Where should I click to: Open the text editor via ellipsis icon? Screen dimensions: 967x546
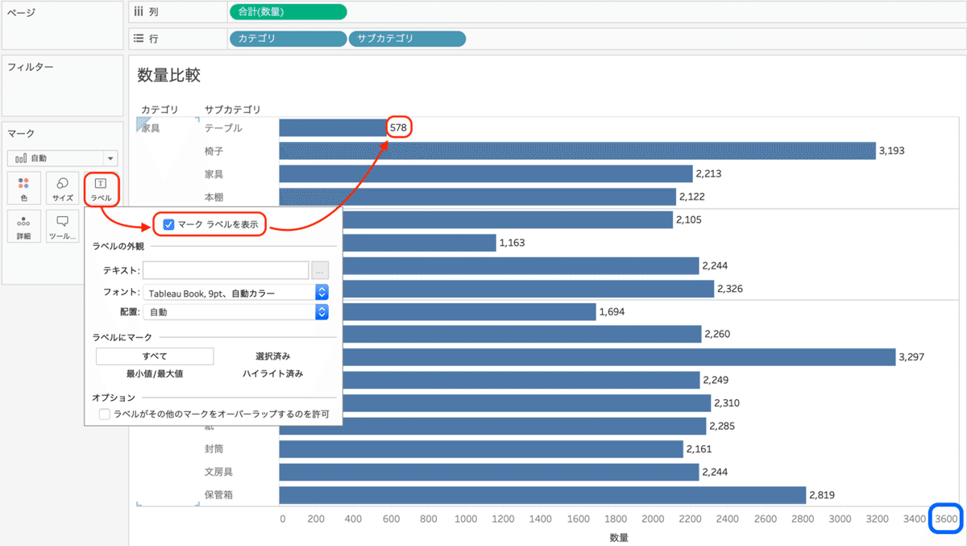pos(320,270)
